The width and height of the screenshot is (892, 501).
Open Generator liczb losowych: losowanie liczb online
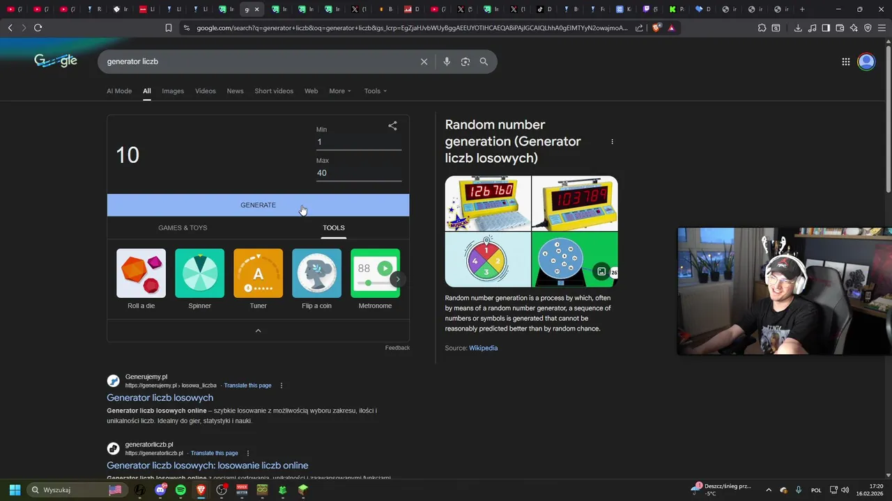coord(207,466)
